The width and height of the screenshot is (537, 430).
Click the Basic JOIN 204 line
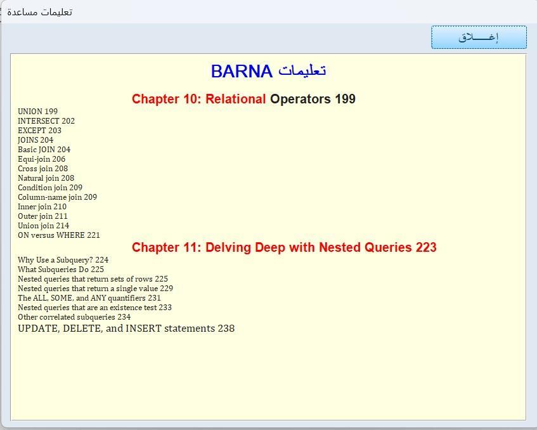(x=44, y=150)
